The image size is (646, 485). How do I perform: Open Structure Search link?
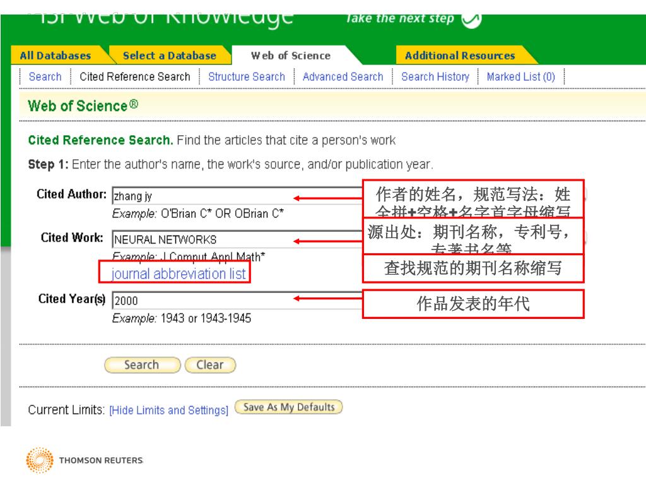click(247, 76)
